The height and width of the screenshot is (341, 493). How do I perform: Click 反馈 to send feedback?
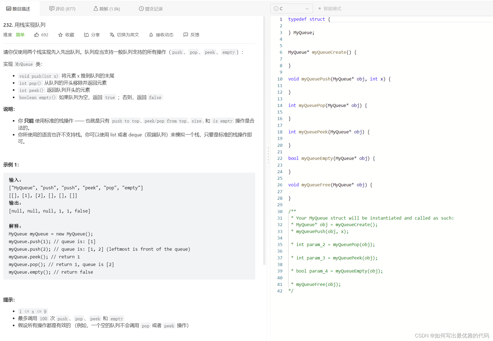[x=195, y=35]
